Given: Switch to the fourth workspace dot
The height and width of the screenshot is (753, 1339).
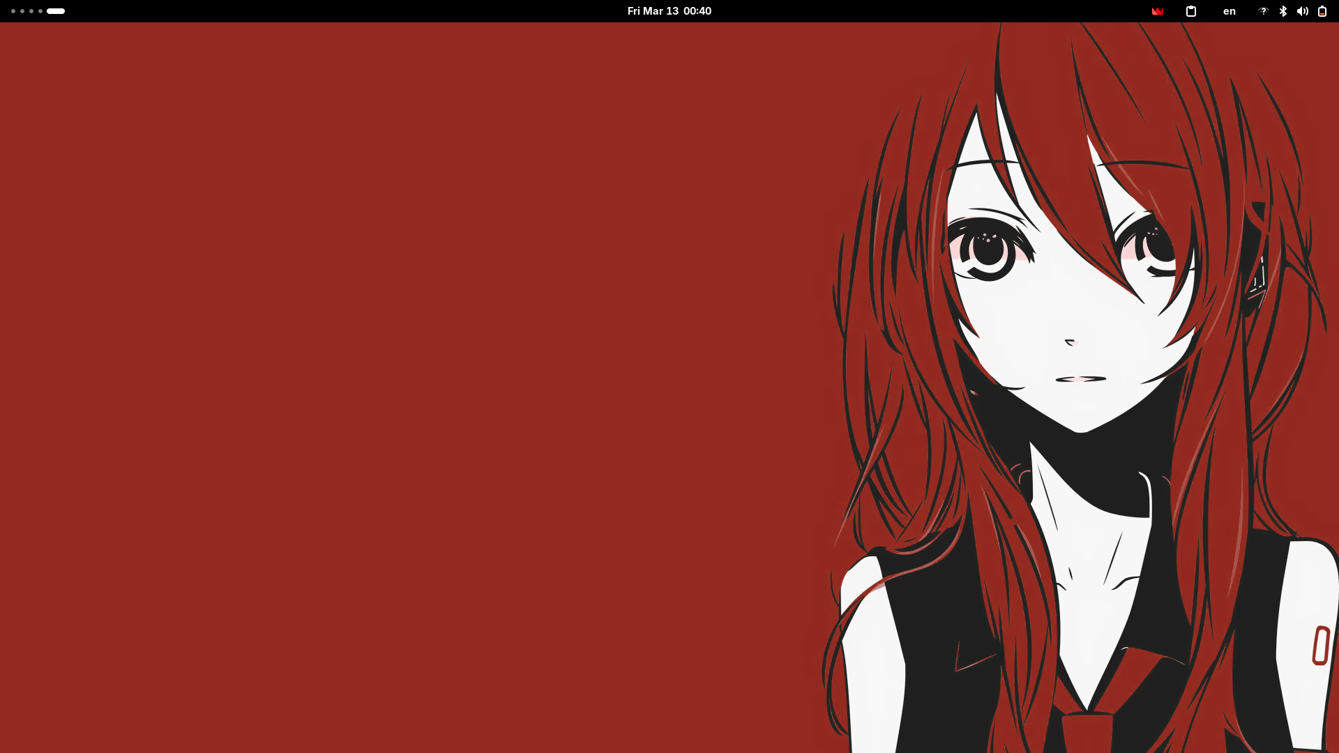Looking at the screenshot, I should 40,11.
